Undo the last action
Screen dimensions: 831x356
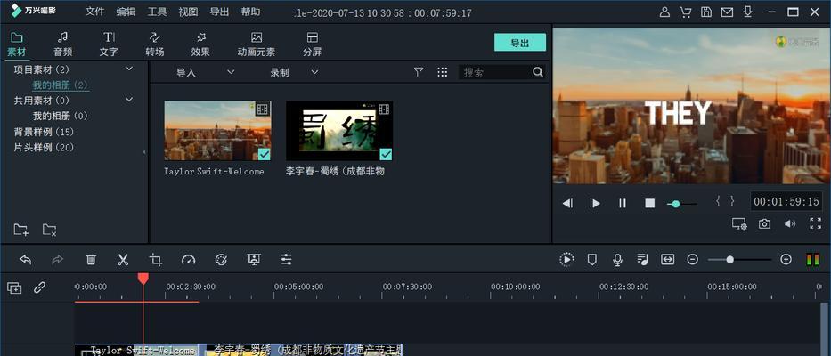pos(26,260)
